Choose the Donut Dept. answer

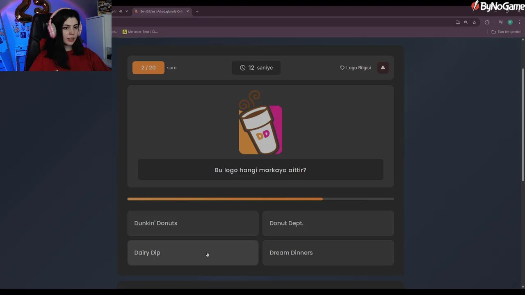point(328,223)
